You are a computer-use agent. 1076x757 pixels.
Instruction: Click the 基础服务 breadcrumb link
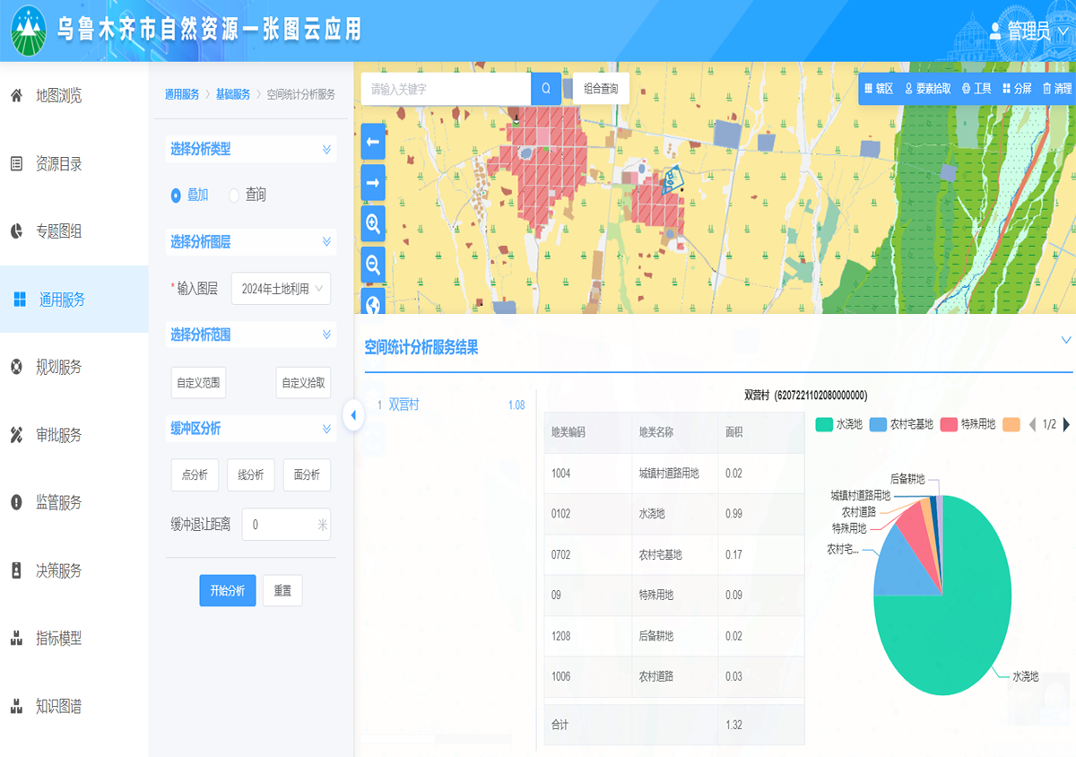coord(233,94)
